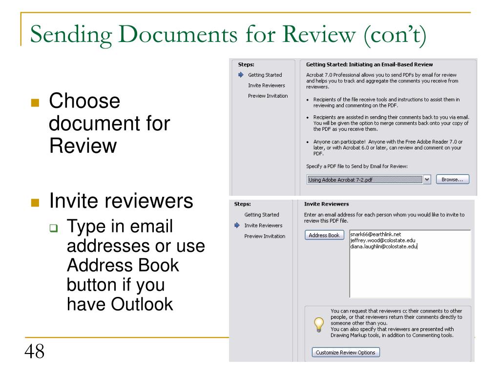This screenshot has width=500, height=375.
Task: Click the lightbulb tip icon
Action: point(319,325)
